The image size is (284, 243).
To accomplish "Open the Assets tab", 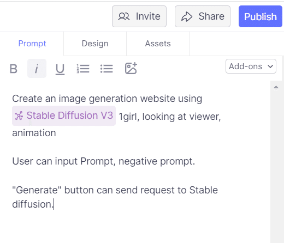I will point(158,44).
